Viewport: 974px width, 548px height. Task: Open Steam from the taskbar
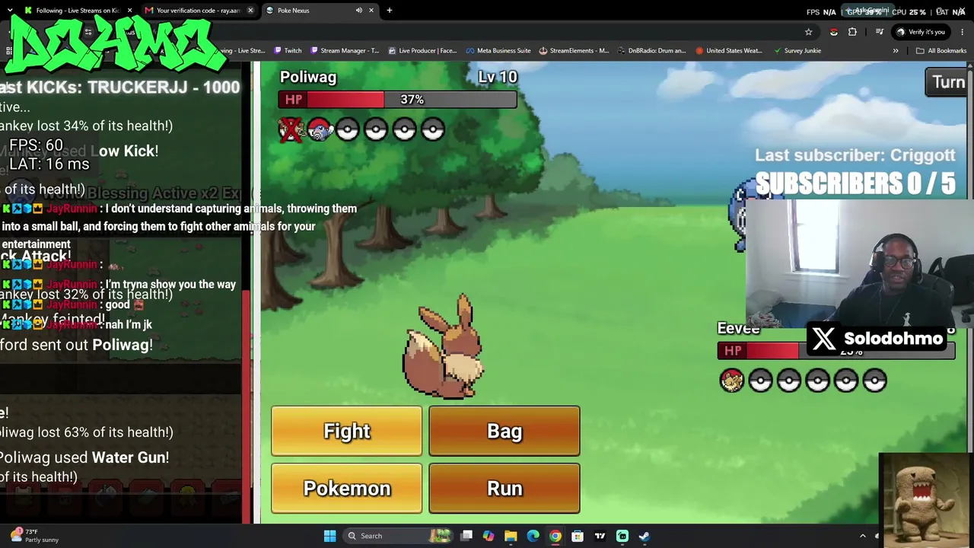point(645,536)
